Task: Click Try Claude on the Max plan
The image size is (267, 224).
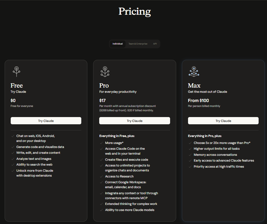Action: [x=223, y=121]
